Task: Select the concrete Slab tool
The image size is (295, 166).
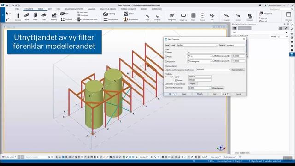Action: [44, 17]
